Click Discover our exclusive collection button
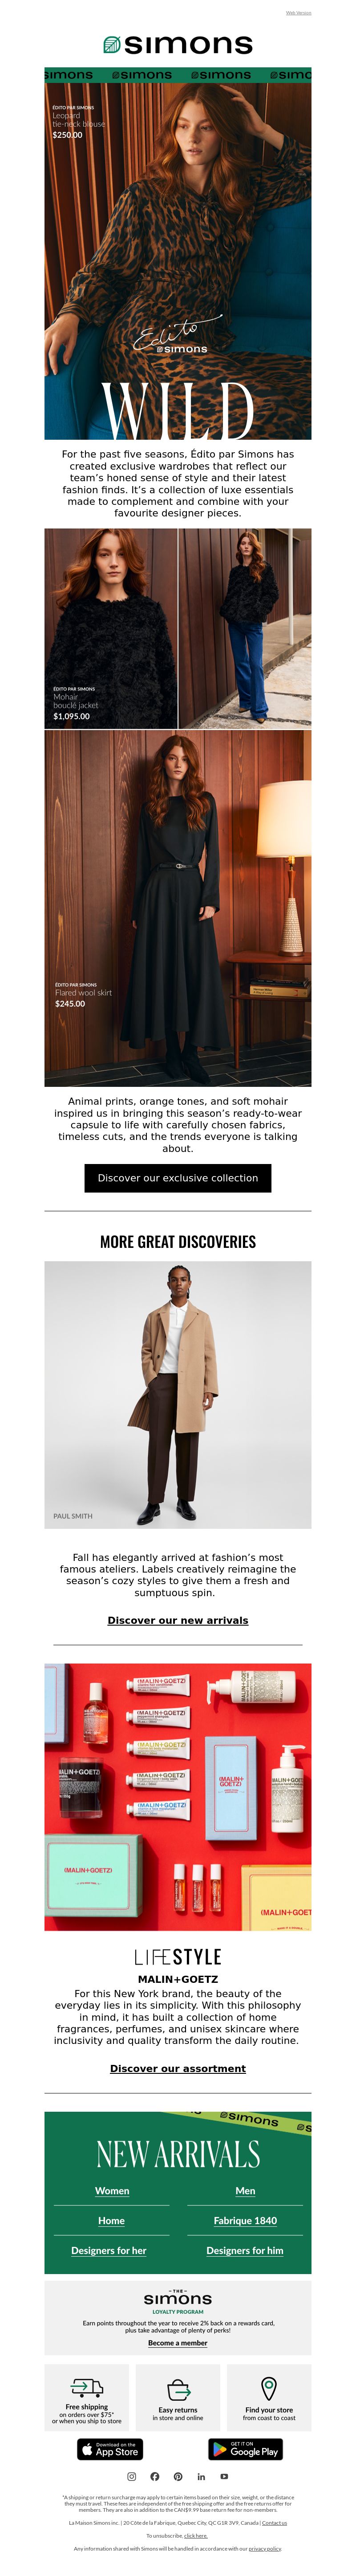The image size is (356, 2576). (178, 1178)
